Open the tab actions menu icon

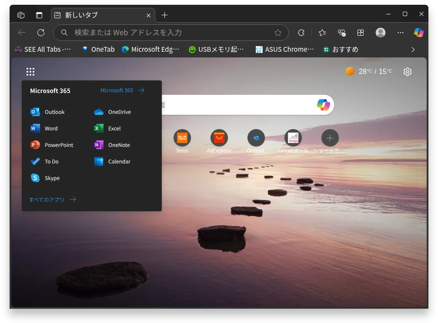[39, 15]
